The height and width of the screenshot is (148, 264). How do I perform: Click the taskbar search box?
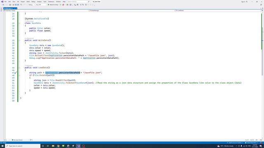[x=23, y=146]
